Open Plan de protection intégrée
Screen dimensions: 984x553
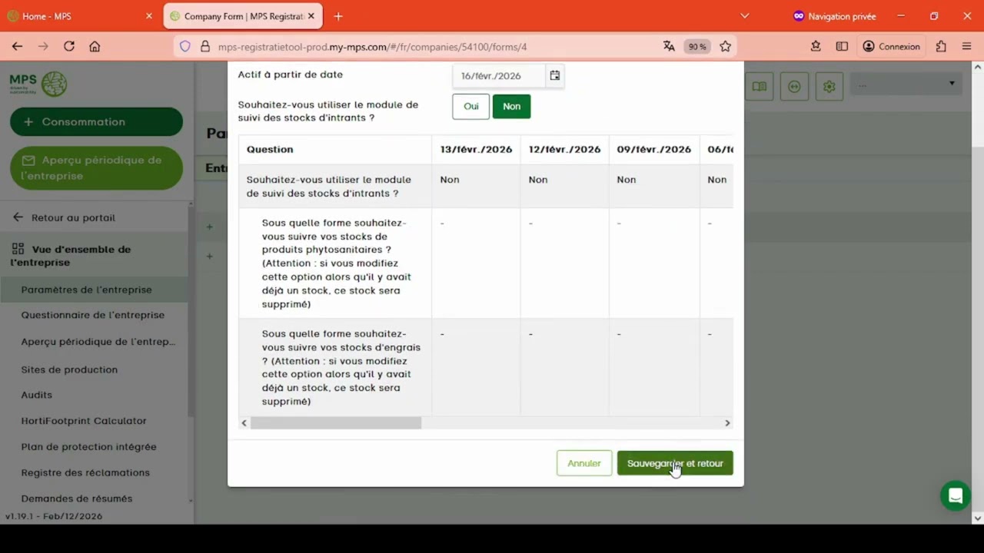88,447
